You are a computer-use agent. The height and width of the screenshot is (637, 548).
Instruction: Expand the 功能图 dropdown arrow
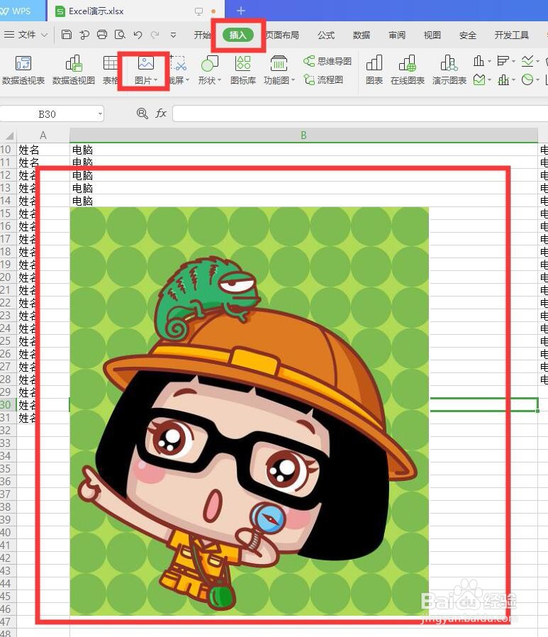click(293, 80)
